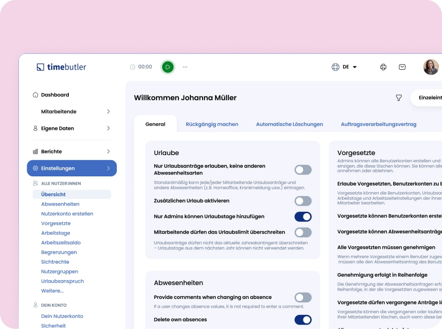Enable 'Nur Urlaubsanträge erlauben' toggle
Viewport: 442px width, 329px height.
pyautogui.click(x=303, y=170)
